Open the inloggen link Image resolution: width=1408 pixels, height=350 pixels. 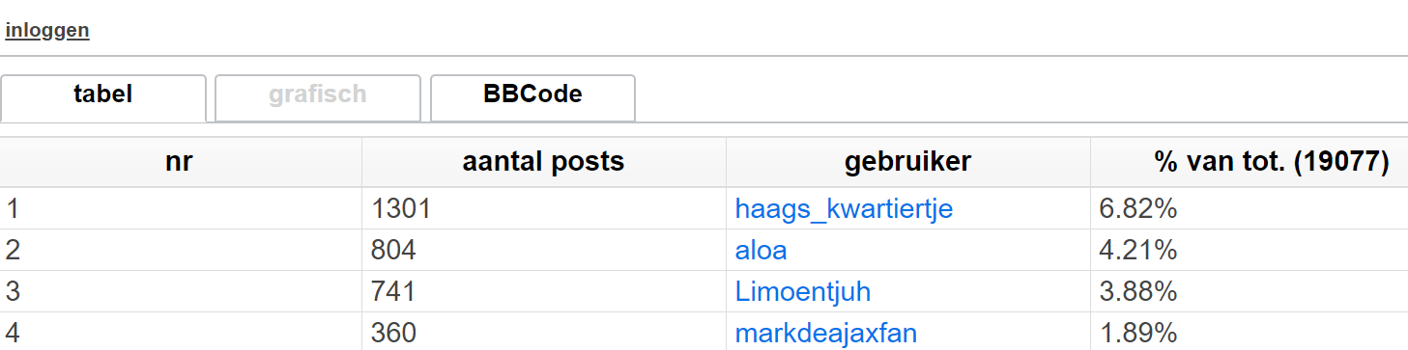(47, 30)
